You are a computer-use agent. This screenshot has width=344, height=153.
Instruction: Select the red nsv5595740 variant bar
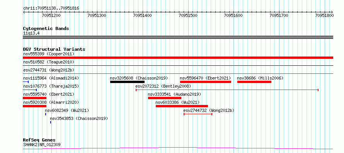34,98
